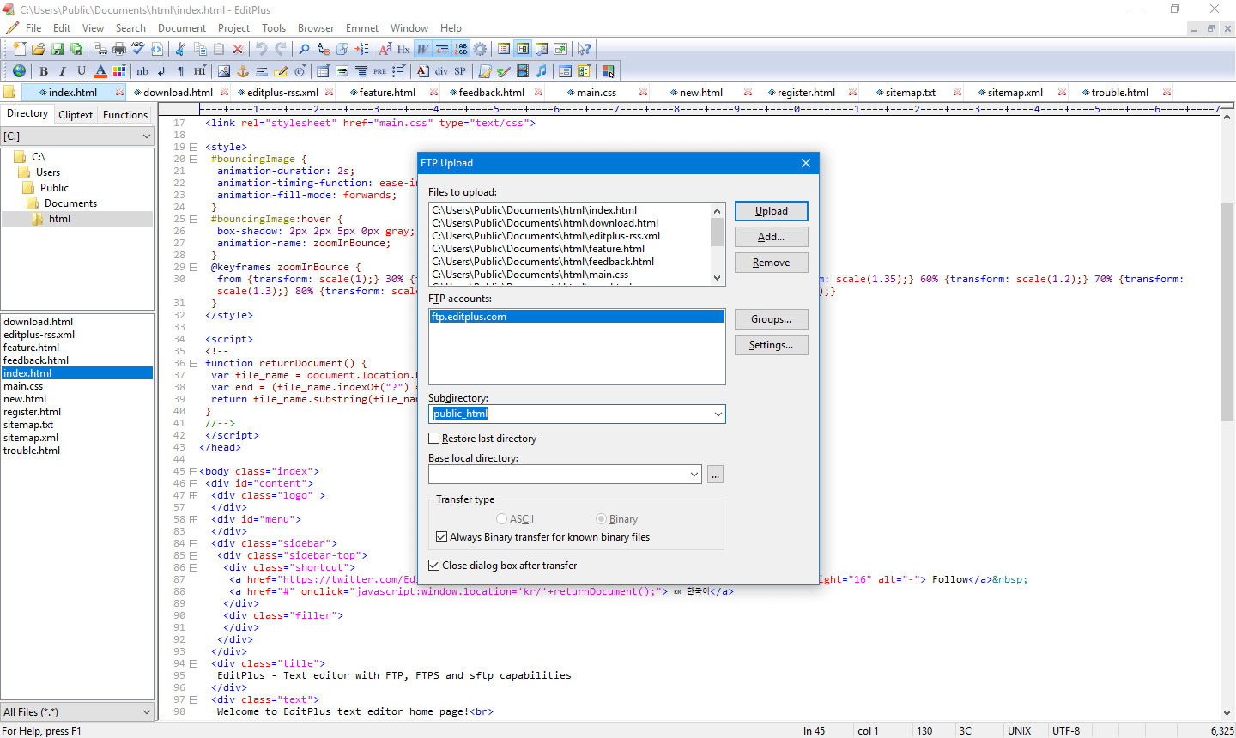Click the Upload button in FTP Upload
The width and height of the screenshot is (1236, 738).
coord(772,211)
